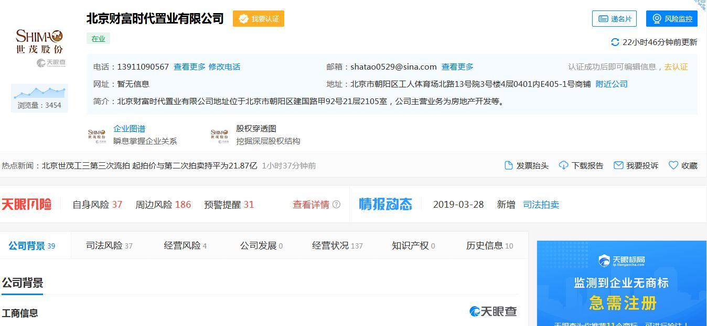Click the 我要认证 certification button
The width and height of the screenshot is (707, 326).
[x=258, y=18]
